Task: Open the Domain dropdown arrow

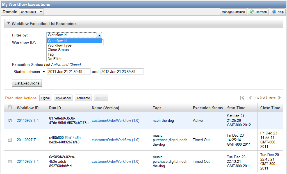Action: point(41,12)
